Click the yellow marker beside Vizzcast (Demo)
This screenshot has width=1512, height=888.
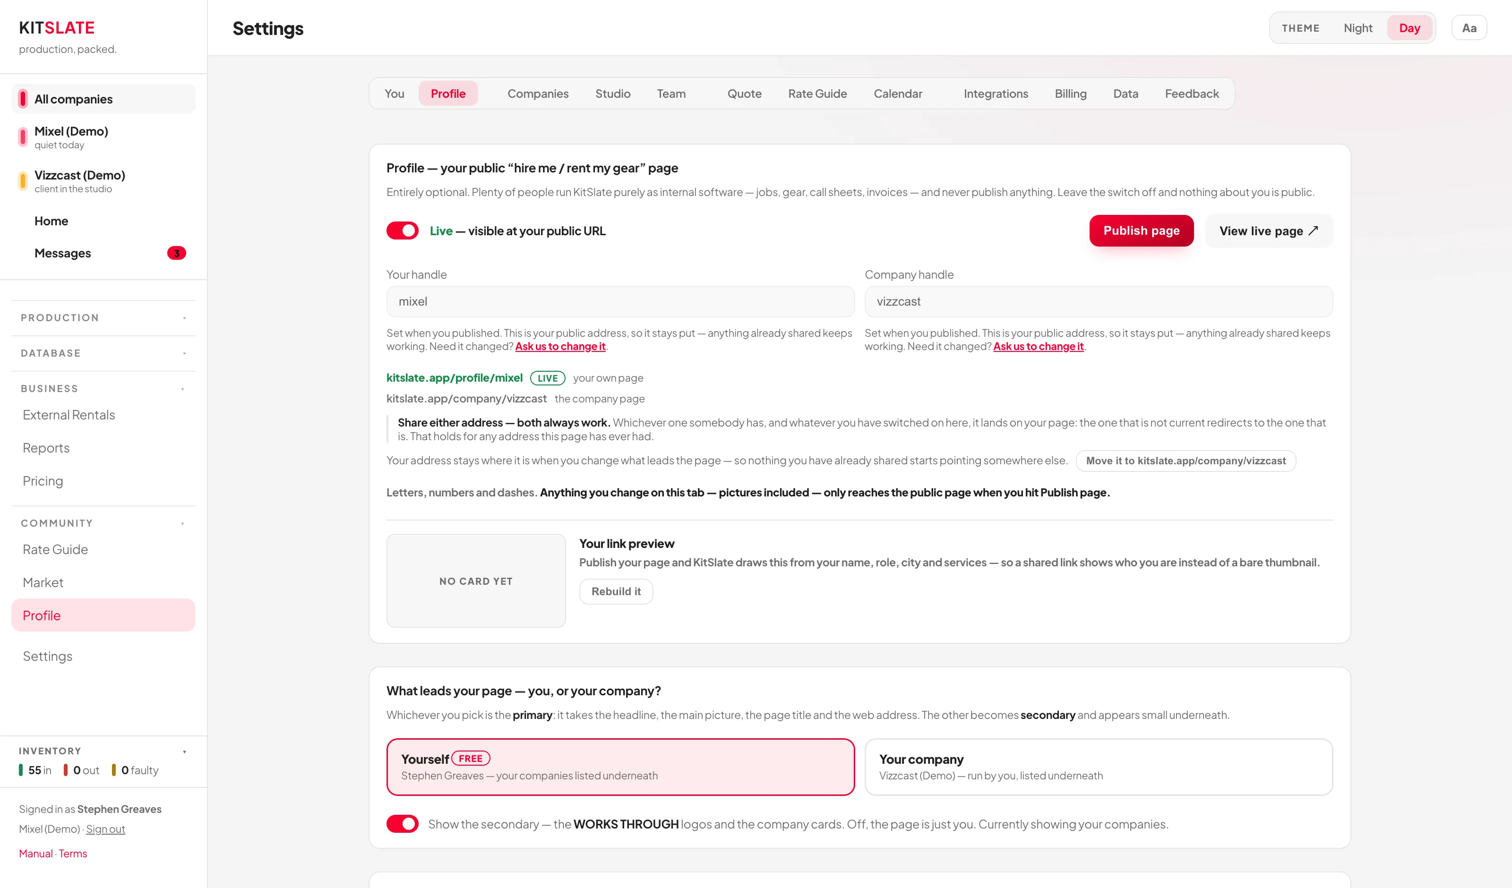tap(23, 180)
